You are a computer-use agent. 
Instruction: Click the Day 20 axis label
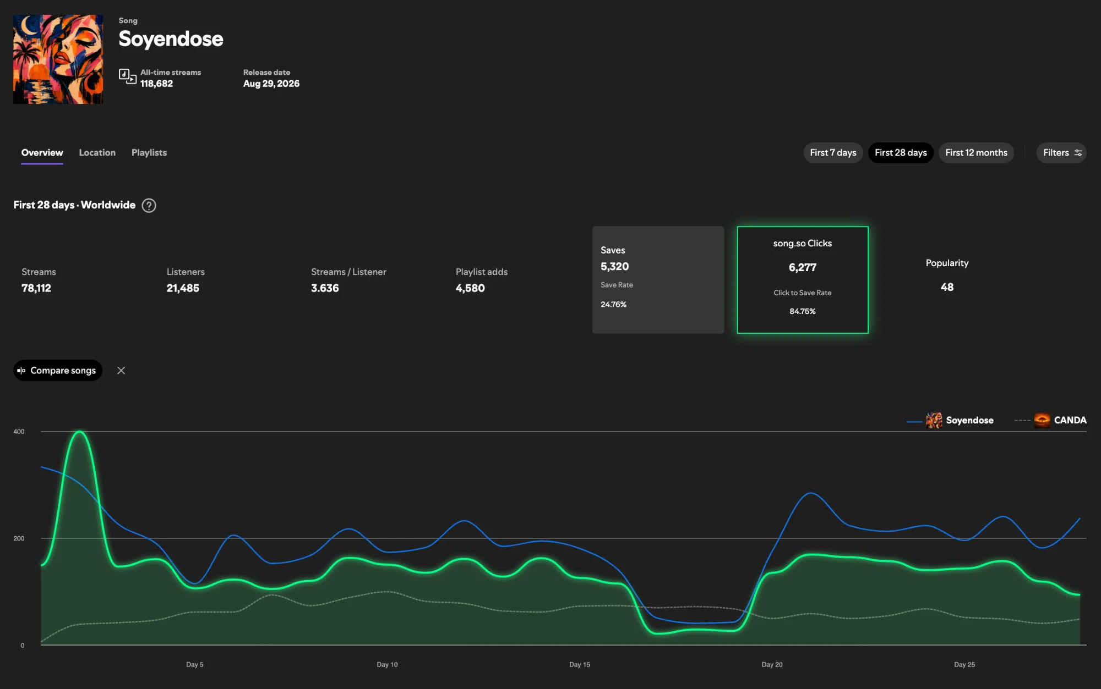point(772,665)
